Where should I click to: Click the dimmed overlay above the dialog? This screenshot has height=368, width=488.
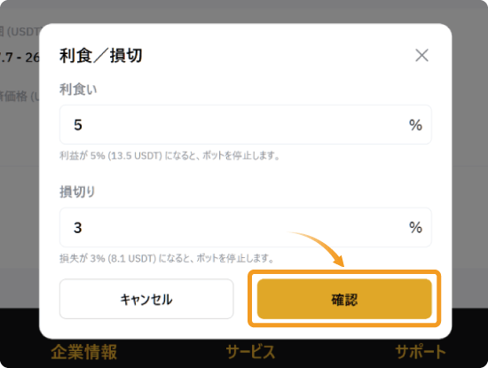(244, 11)
